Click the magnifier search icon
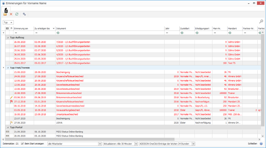The width and height of the screenshot is (266, 148). click(x=261, y=22)
